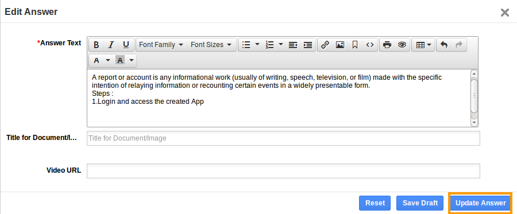Preview the answer with eye icon
This screenshot has width=517, height=214.
(x=402, y=45)
